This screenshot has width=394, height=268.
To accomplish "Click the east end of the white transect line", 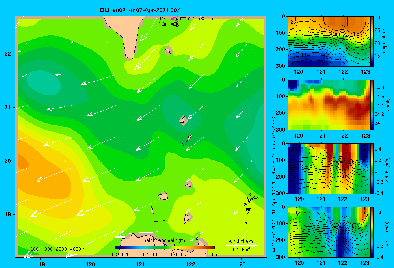I will click(251, 161).
